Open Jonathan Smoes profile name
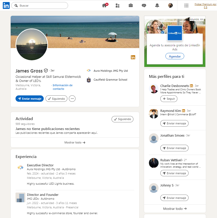217x218 pixels. click(172, 135)
